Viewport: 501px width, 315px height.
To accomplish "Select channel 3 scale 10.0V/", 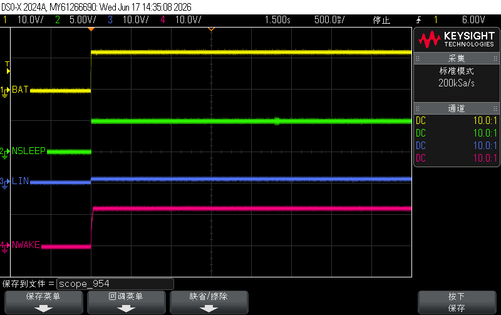I will tap(136, 20).
